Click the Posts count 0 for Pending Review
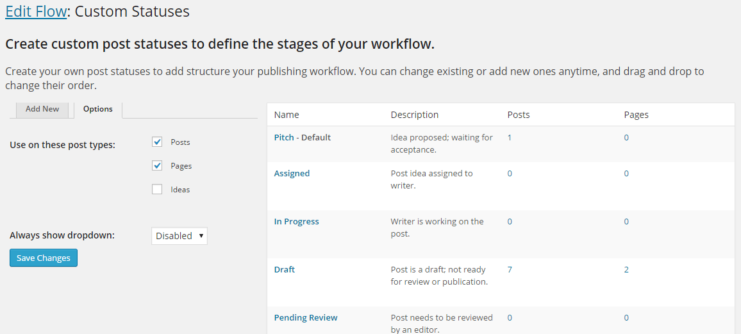Image resolution: width=741 pixels, height=334 pixels. pos(510,317)
